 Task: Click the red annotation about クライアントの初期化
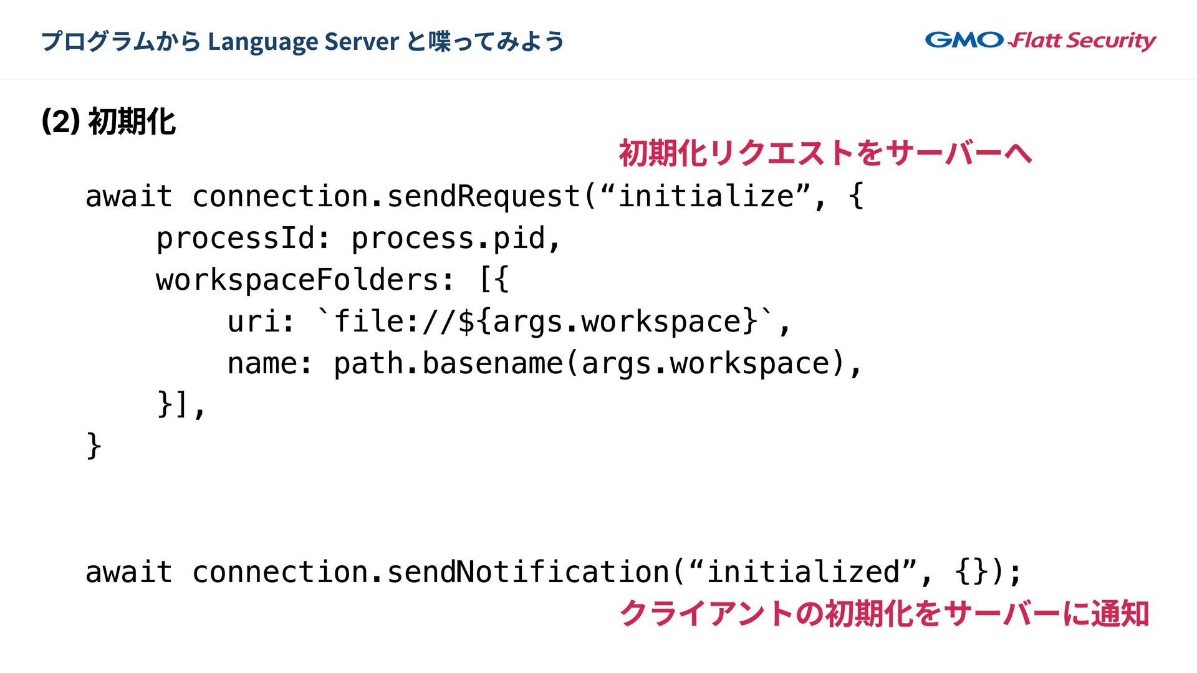883,613
